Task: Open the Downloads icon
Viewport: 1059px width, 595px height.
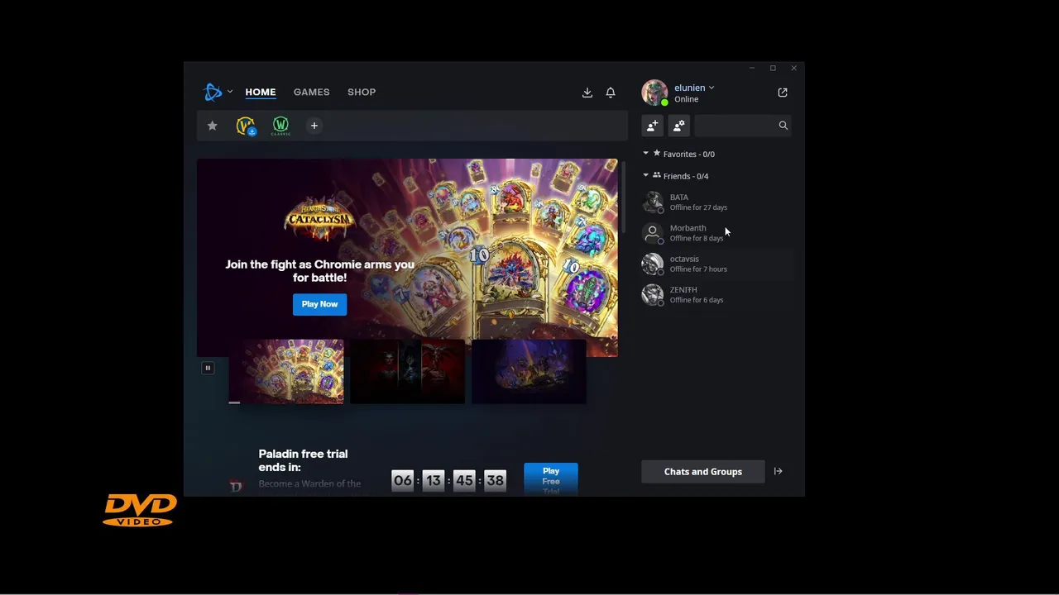Action: (x=587, y=93)
